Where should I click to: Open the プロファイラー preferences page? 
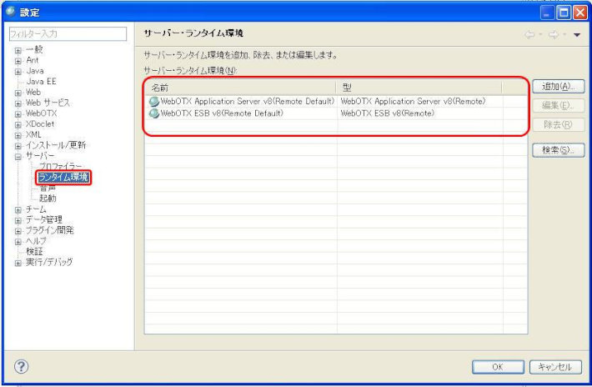tap(61, 166)
